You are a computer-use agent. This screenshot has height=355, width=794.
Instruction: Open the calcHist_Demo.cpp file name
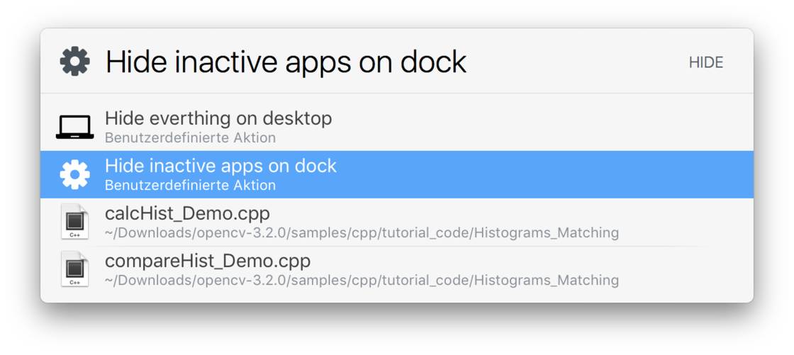[187, 213]
